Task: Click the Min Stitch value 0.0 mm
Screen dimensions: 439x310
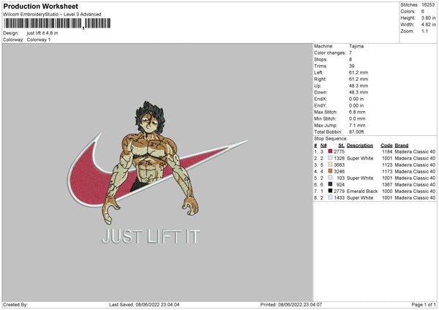Action: click(357, 118)
